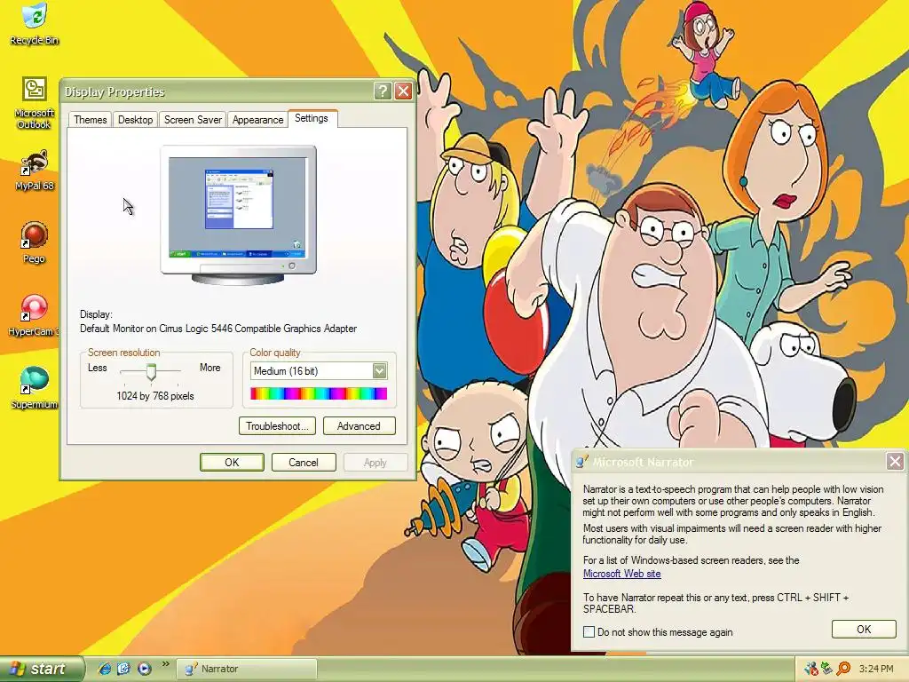Screen dimensions: 909x682
Task: Open the Appearance tab
Action: [258, 120]
